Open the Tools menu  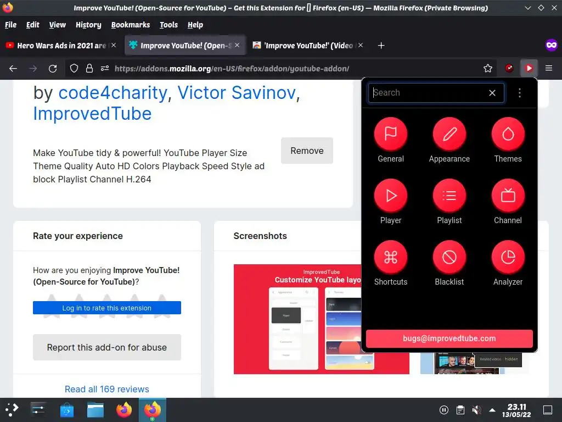coord(168,25)
